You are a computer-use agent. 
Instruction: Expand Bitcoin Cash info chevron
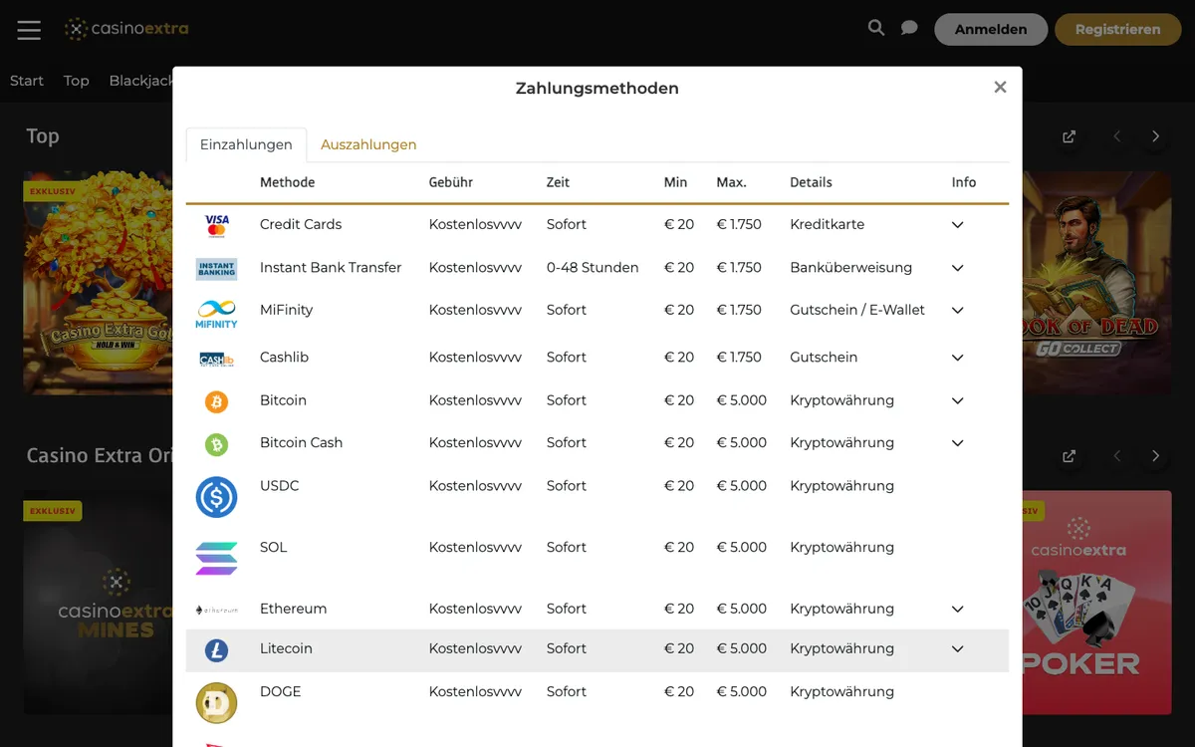pos(958,443)
